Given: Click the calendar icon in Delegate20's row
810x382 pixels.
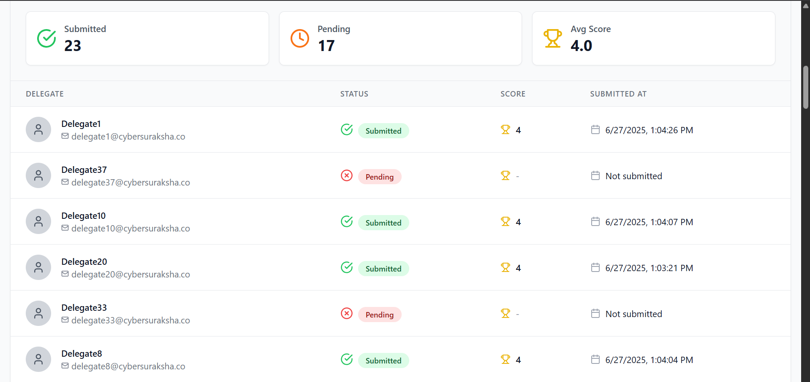Looking at the screenshot, I should pyautogui.click(x=595, y=267).
